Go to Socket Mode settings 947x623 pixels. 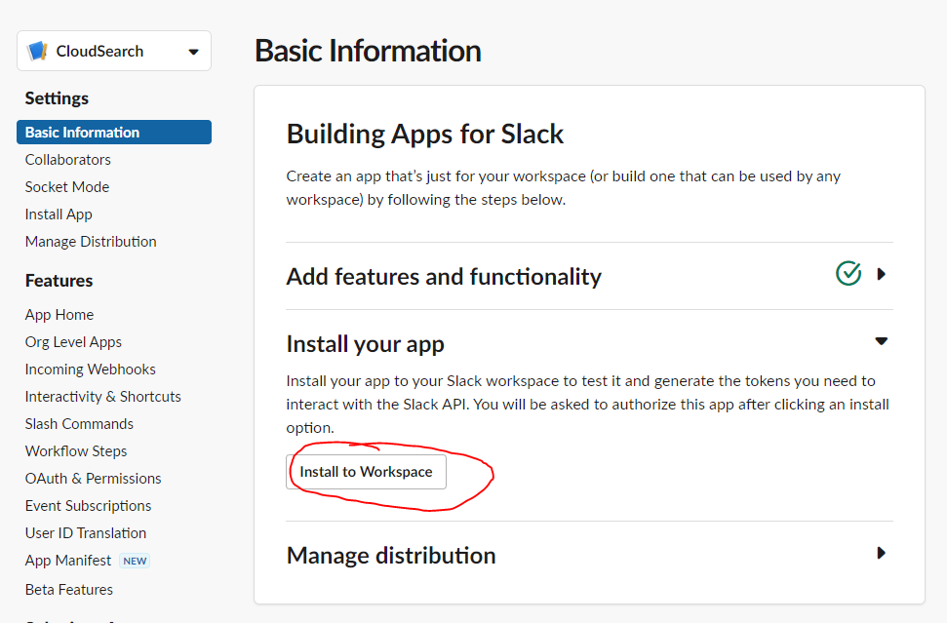67,187
